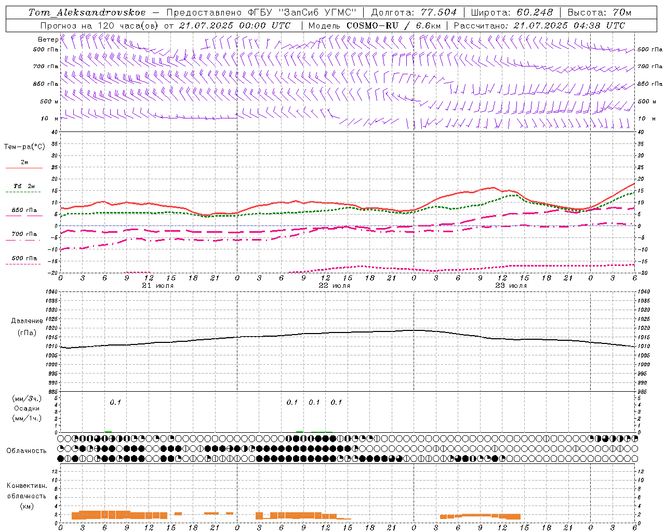665x532 pixels.
Task: Select the (мм/3ч.) precipitation unit label
Action: click(27, 398)
